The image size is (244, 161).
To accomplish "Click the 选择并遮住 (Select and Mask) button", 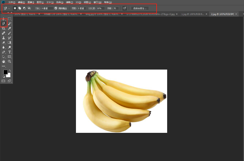I will pos(140,8).
